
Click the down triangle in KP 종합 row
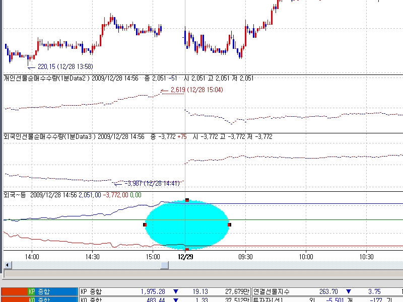176,291
